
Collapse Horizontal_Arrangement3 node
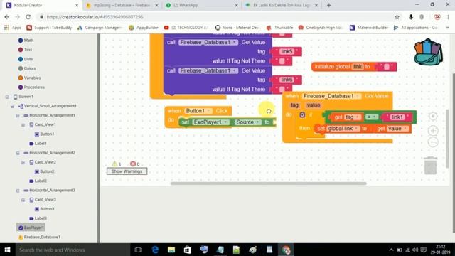coord(18,191)
